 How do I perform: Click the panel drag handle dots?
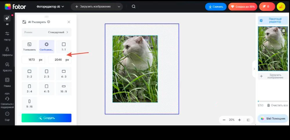(x=47, y=17)
